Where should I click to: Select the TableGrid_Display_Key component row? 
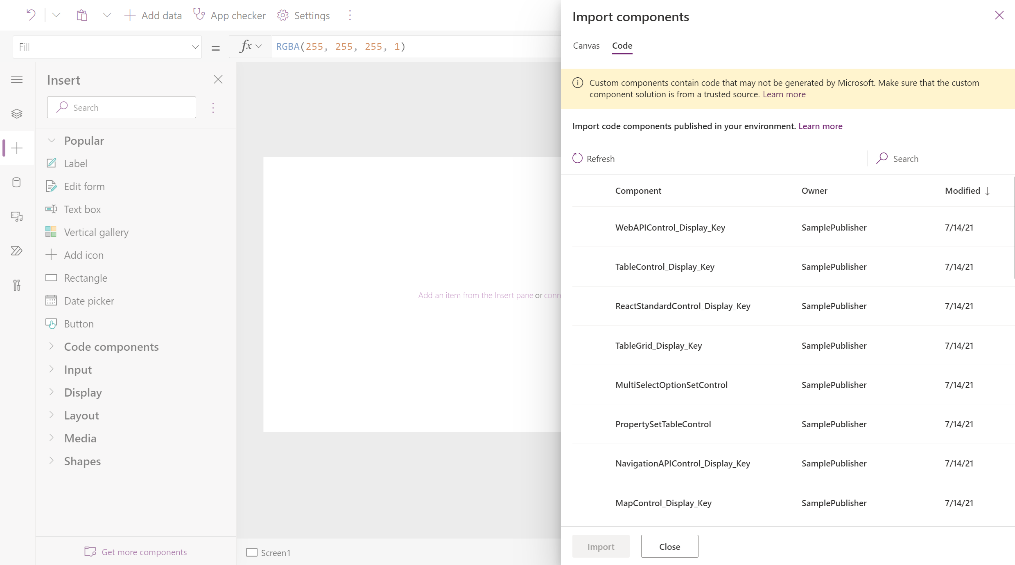(658, 345)
